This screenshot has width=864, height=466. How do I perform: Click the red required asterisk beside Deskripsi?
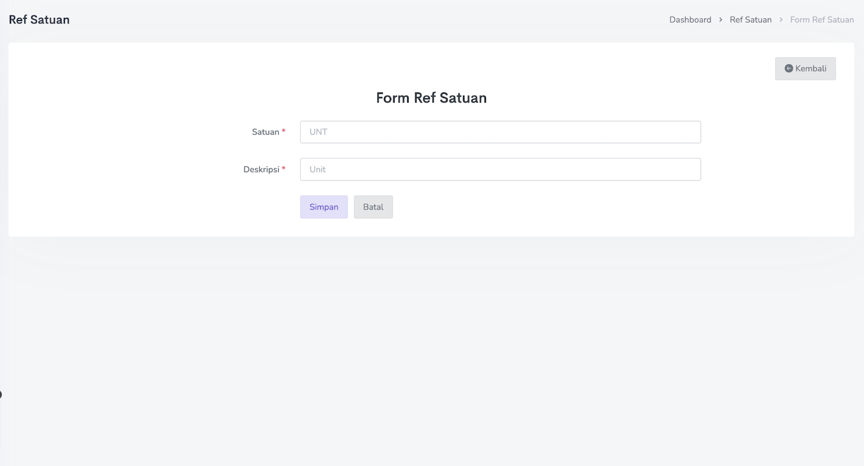click(283, 168)
